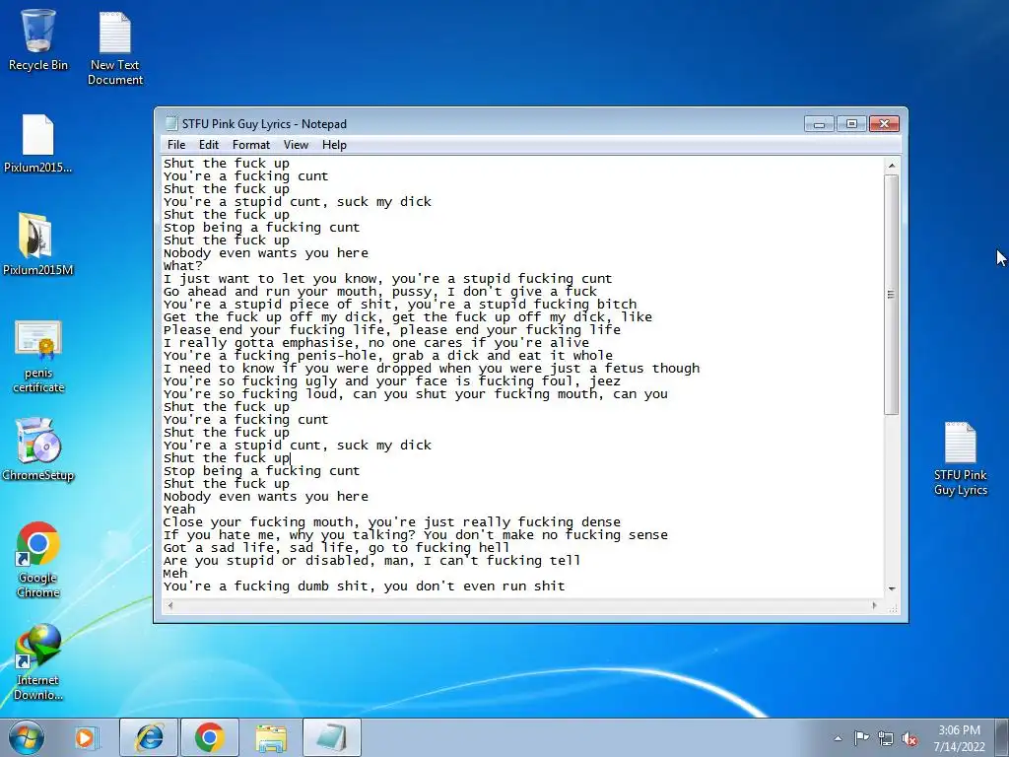
Task: Open the View menu in Notepad
Action: 296,145
